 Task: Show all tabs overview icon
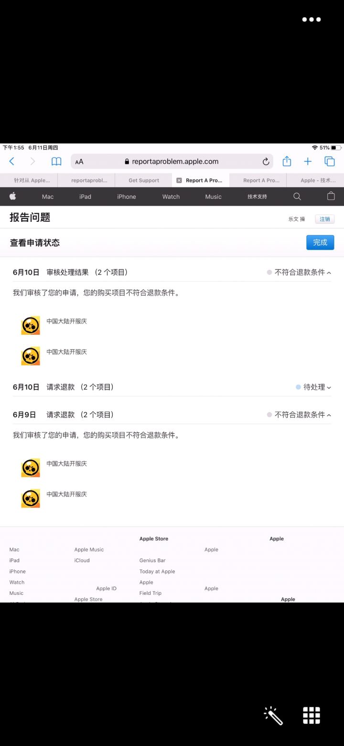point(330,162)
